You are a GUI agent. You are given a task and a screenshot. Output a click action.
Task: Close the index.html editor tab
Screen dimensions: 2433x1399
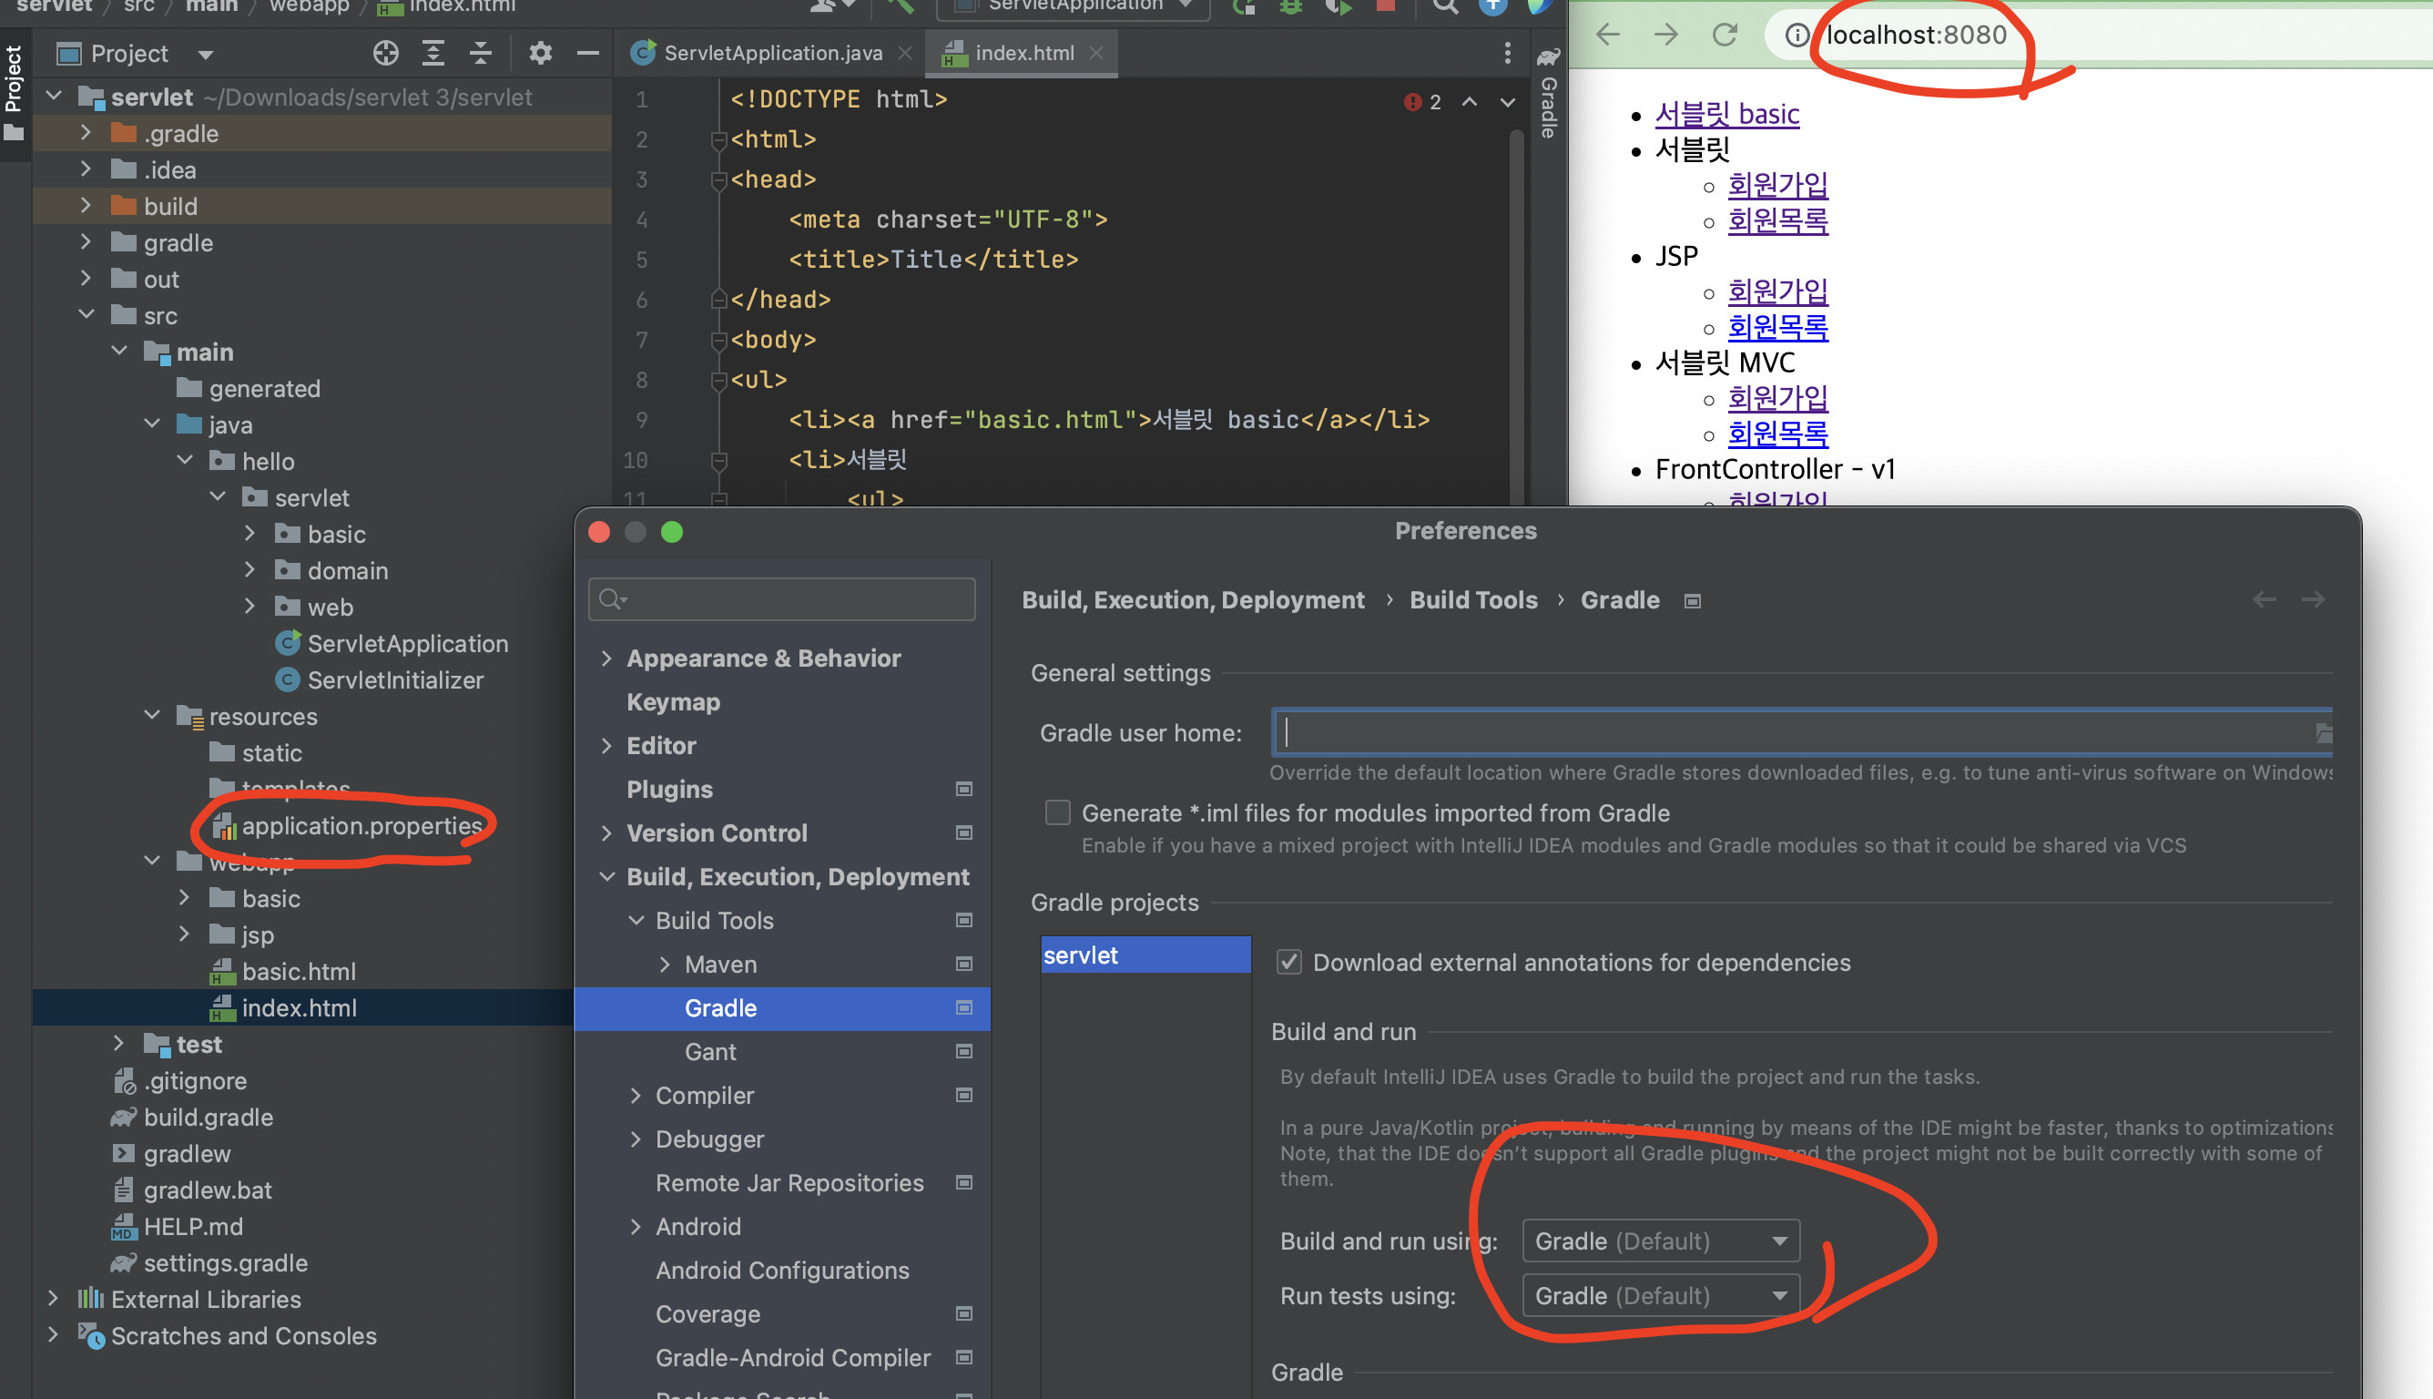pyautogui.click(x=1096, y=54)
